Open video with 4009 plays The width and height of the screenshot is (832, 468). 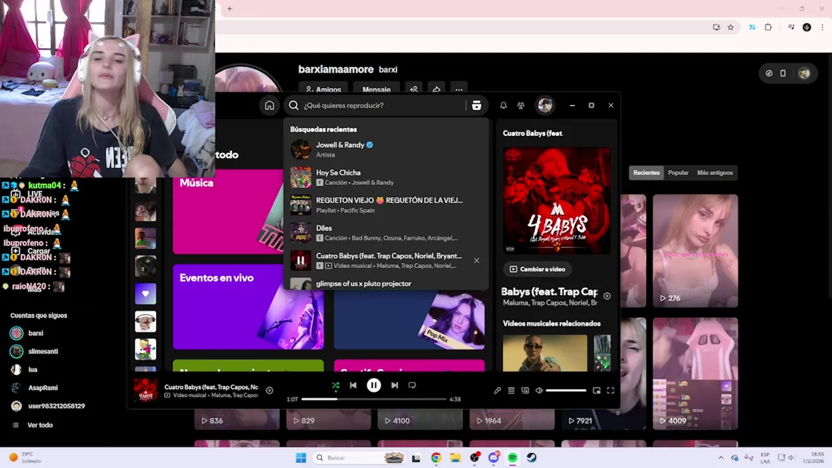(x=695, y=373)
